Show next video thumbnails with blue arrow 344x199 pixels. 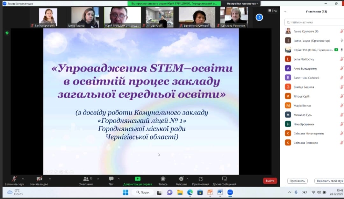pos(259,17)
